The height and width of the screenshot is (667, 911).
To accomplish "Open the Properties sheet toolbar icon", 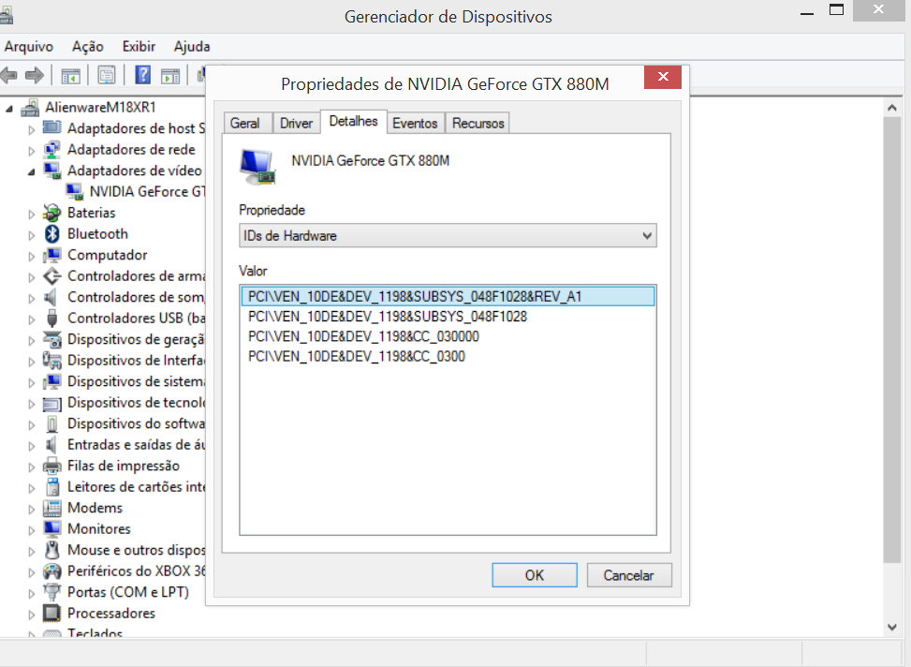I will pyautogui.click(x=107, y=75).
